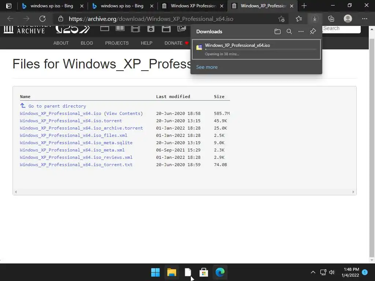This screenshot has width=375, height=281.
Task: Open the downloads folder icon
Action: click(278, 31)
